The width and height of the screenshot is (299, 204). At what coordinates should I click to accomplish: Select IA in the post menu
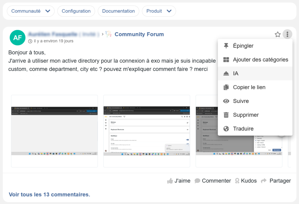tap(236, 74)
